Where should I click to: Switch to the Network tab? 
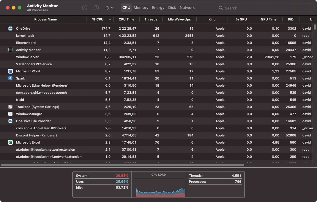click(187, 8)
